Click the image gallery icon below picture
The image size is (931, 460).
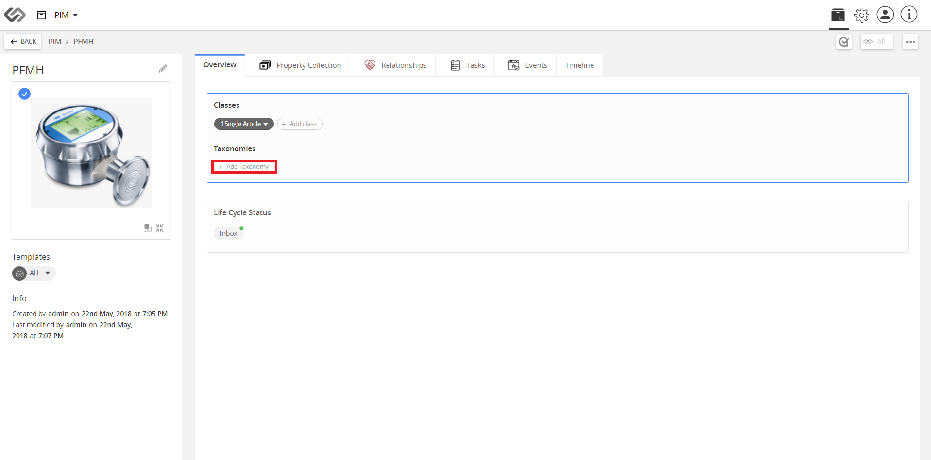tap(148, 228)
